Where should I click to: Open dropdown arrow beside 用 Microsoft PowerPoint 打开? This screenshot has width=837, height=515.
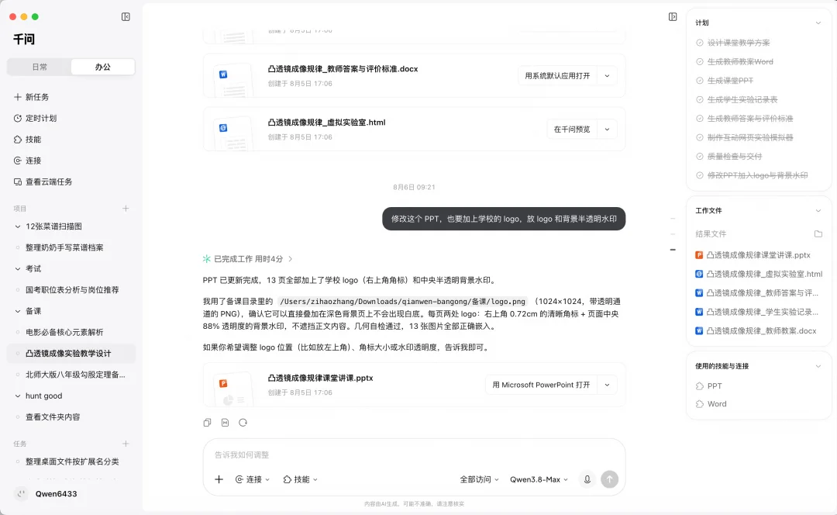pos(607,385)
